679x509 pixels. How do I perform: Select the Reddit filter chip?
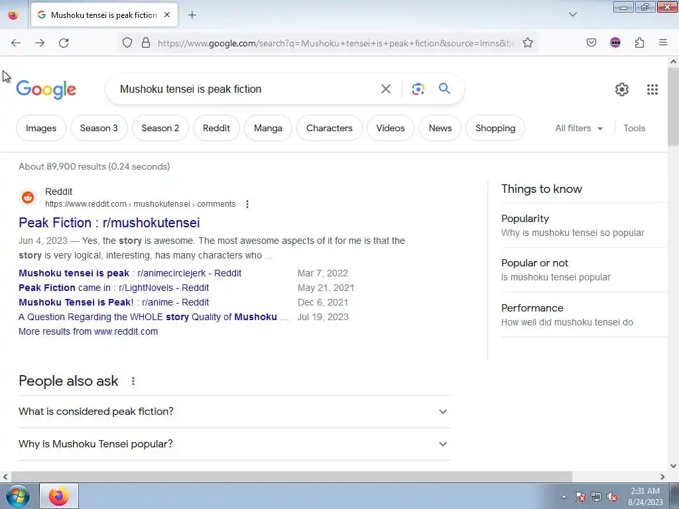pos(216,128)
